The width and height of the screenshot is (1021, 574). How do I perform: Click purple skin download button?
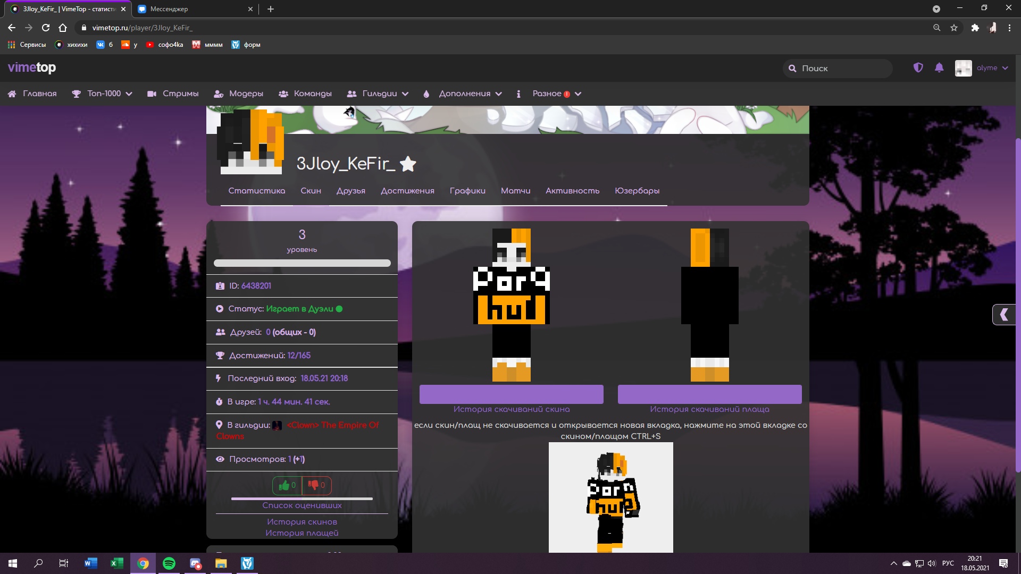coord(512,394)
